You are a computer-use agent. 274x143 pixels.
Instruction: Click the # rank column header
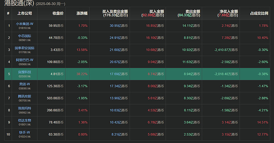8,13
